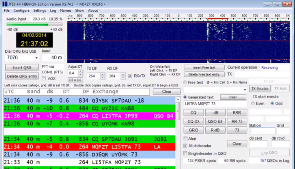Click the RRR message button
The width and height of the screenshot is (295, 169).
pos(237,113)
